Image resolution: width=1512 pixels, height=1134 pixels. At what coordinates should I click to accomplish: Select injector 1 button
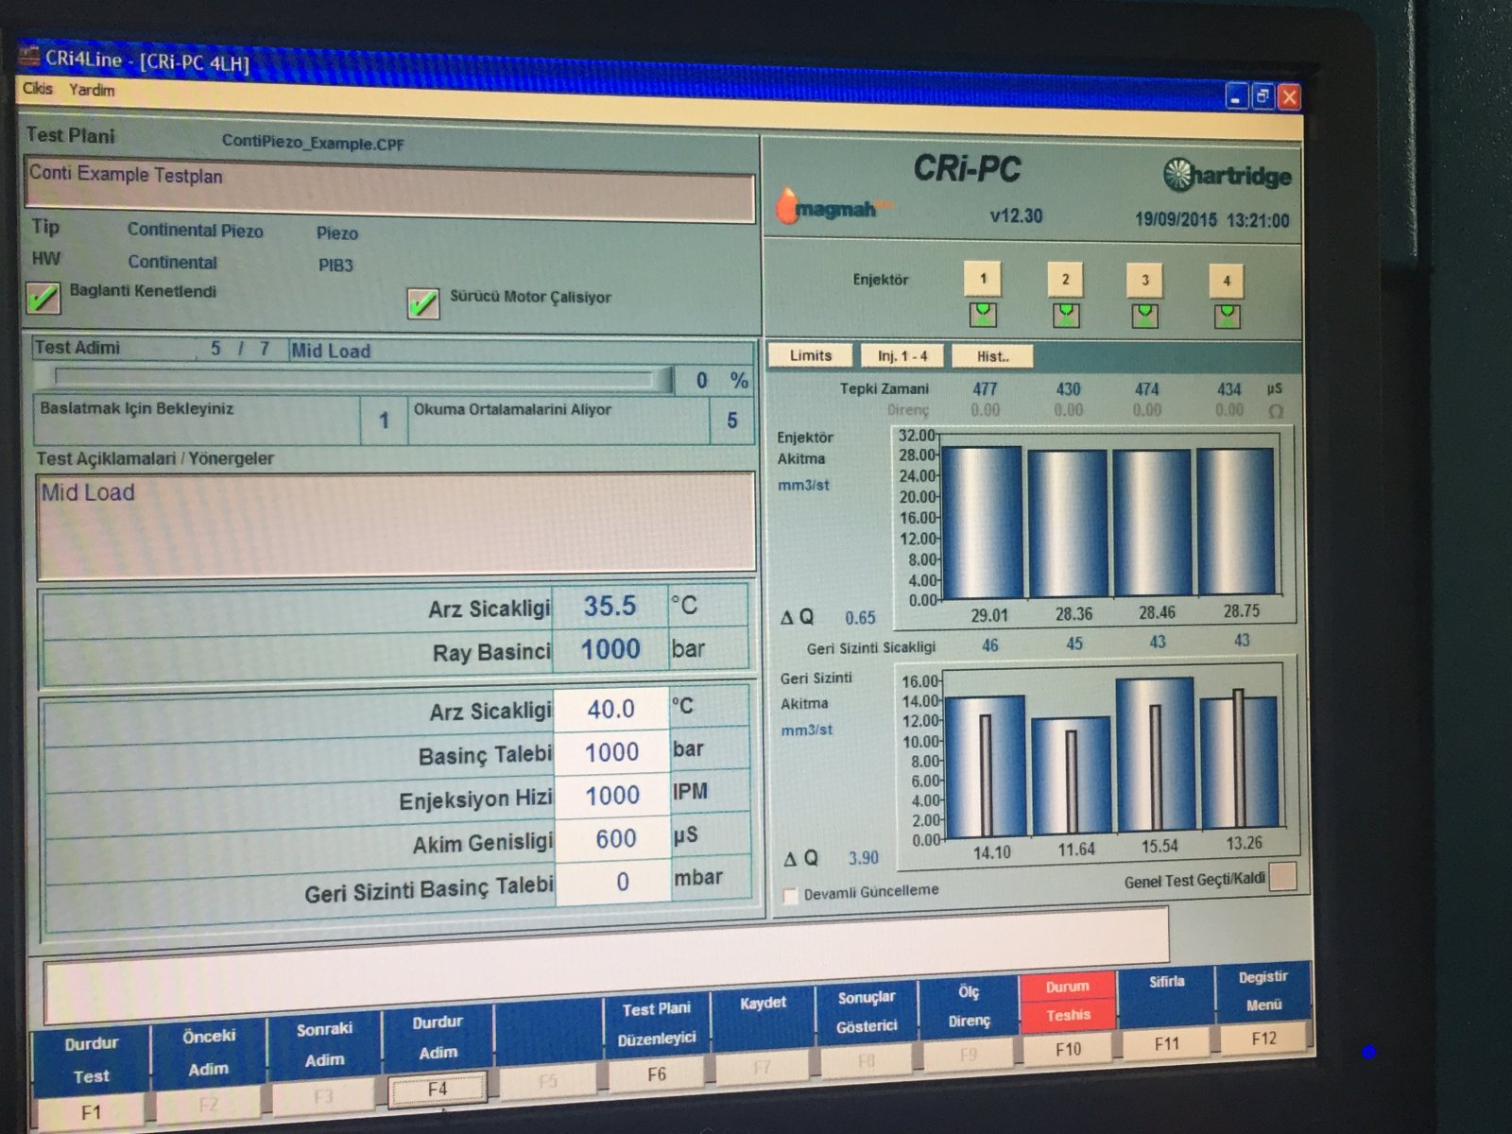[983, 278]
